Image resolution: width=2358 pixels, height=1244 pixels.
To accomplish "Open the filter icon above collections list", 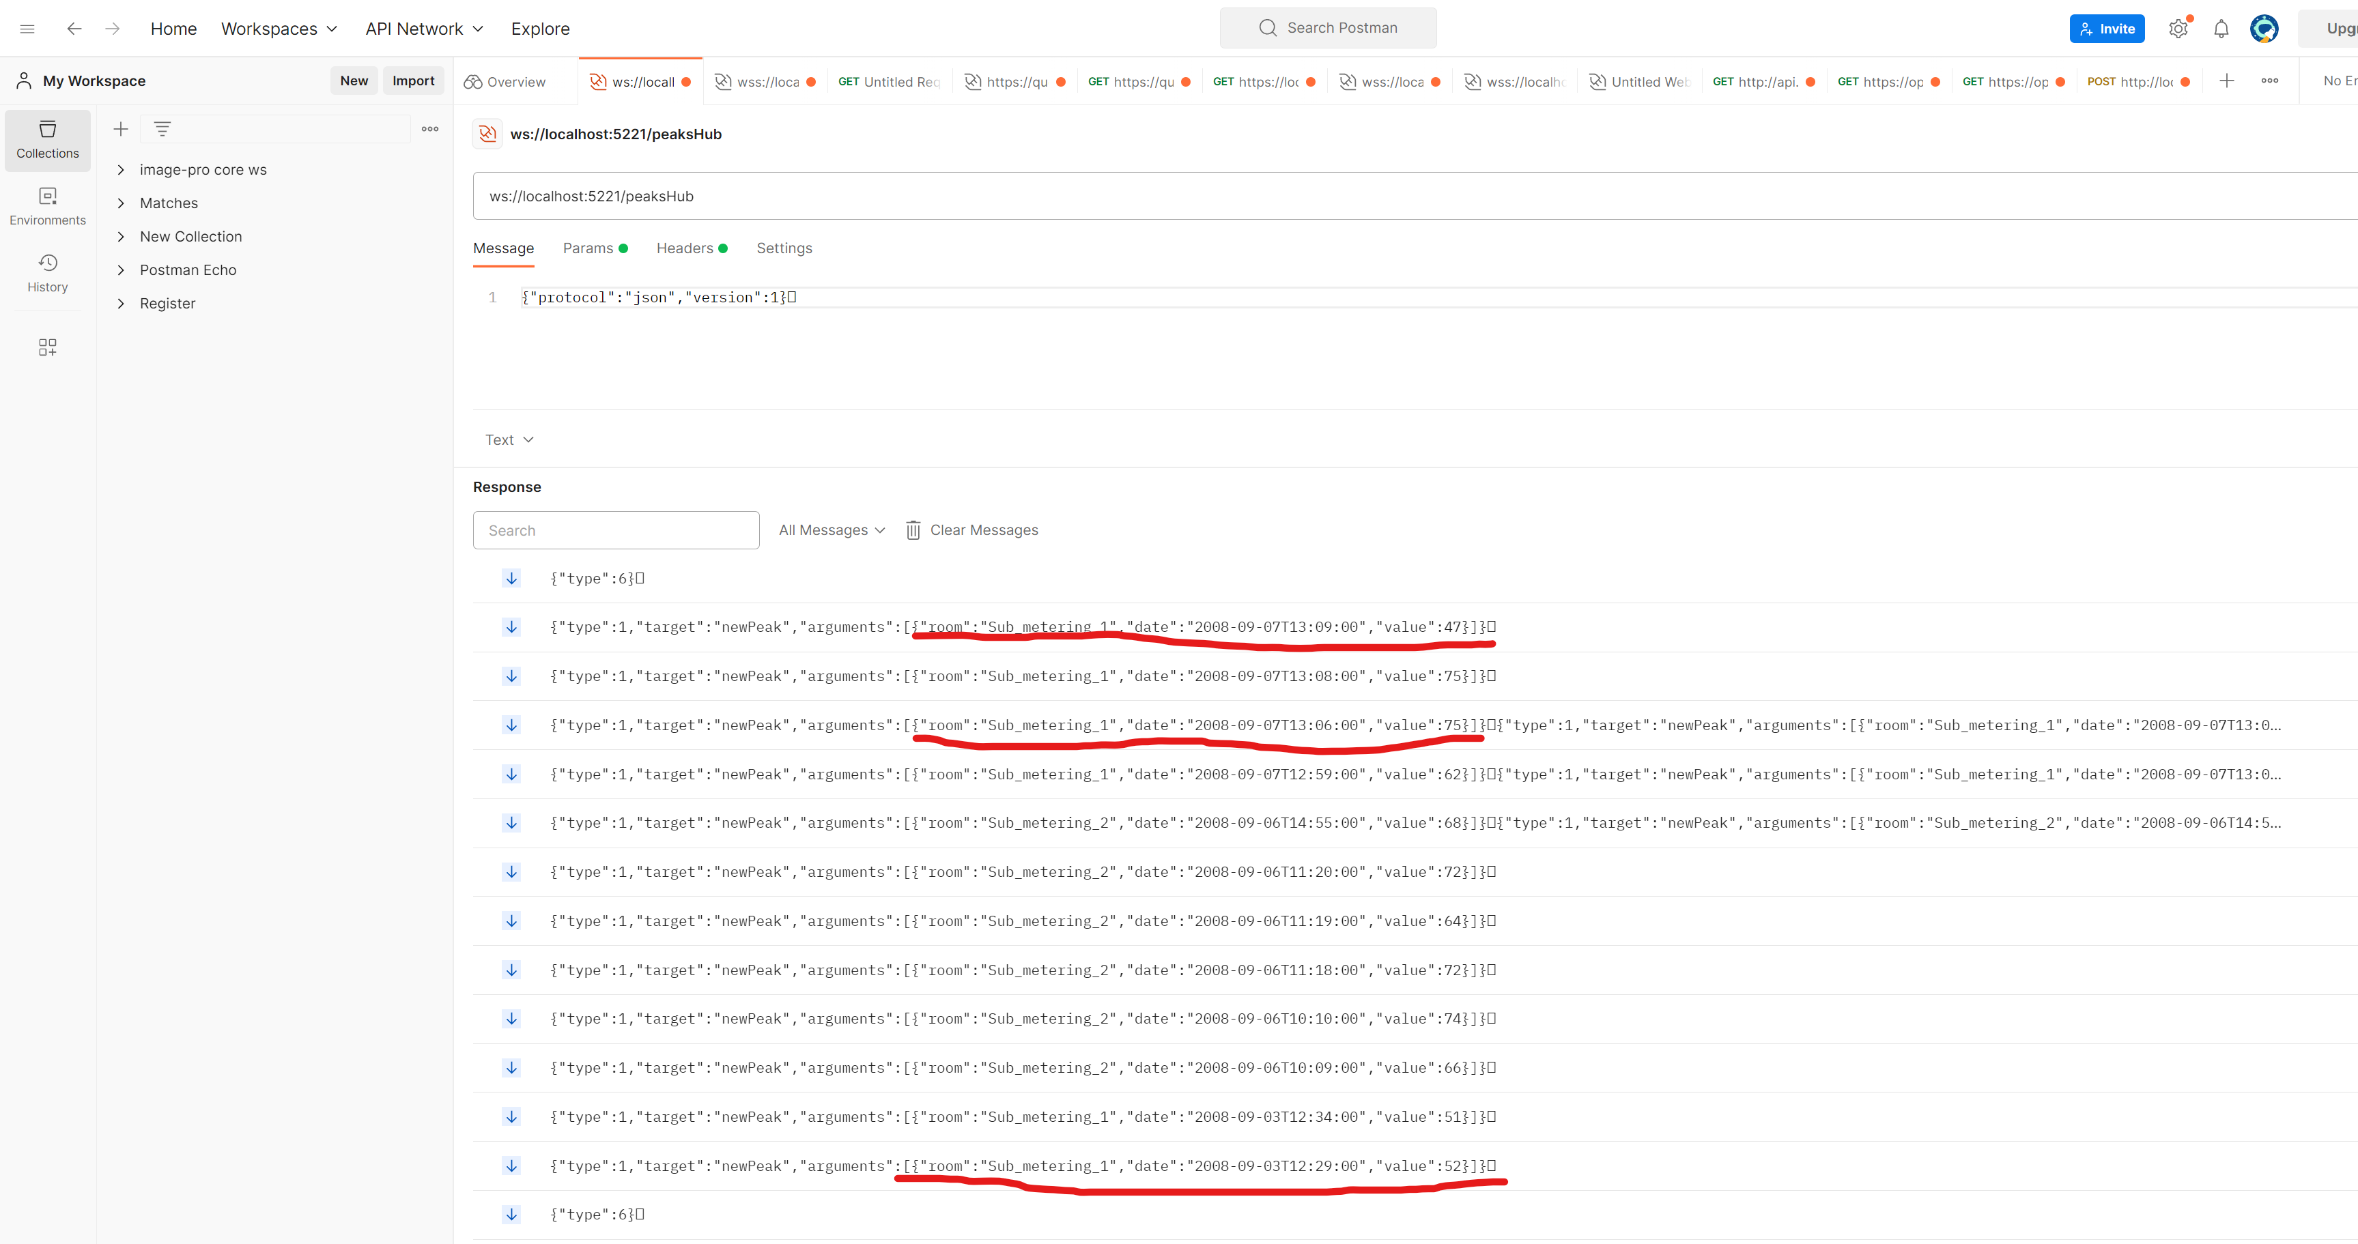I will coord(162,128).
